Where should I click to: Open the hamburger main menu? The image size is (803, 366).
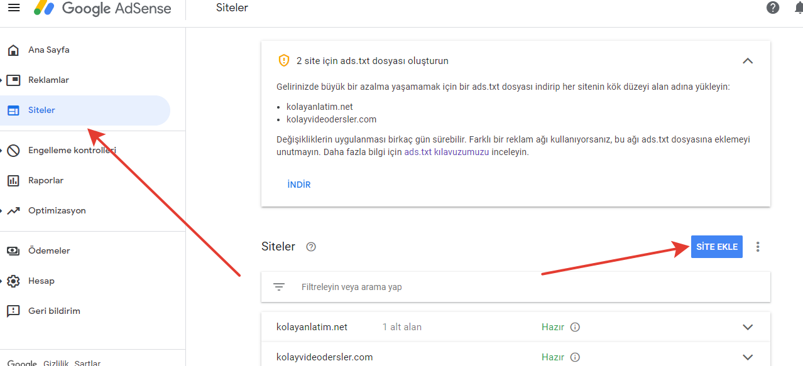click(x=13, y=8)
